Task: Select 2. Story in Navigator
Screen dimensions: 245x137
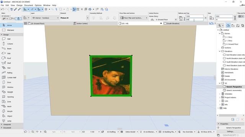Action: pyautogui.click(x=229, y=37)
